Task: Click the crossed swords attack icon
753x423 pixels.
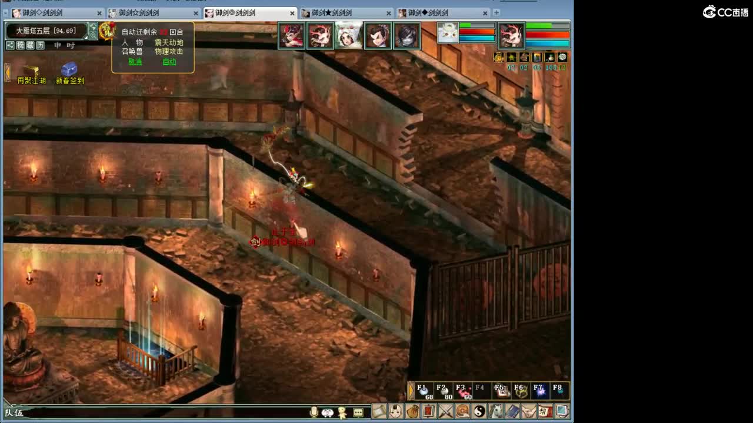Action: click(446, 411)
